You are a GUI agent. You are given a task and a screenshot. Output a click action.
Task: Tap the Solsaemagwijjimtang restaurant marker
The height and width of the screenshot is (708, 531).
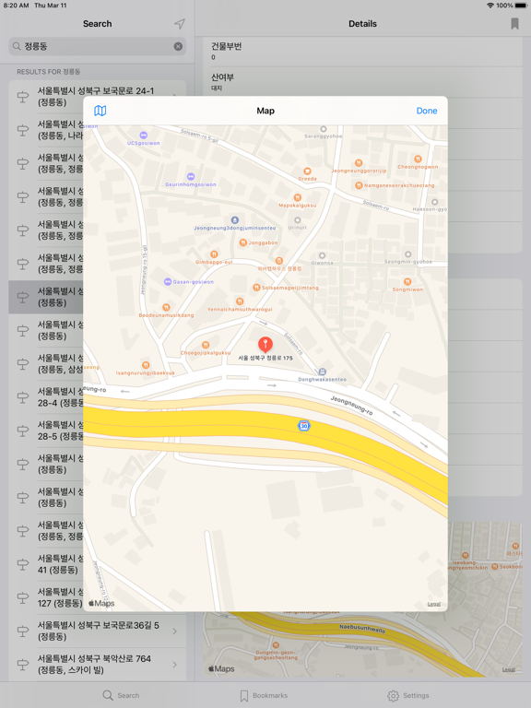pyautogui.click(x=256, y=288)
